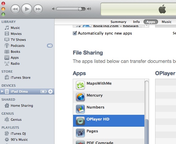
Task: Select the Apps tab
Action: (151, 22)
